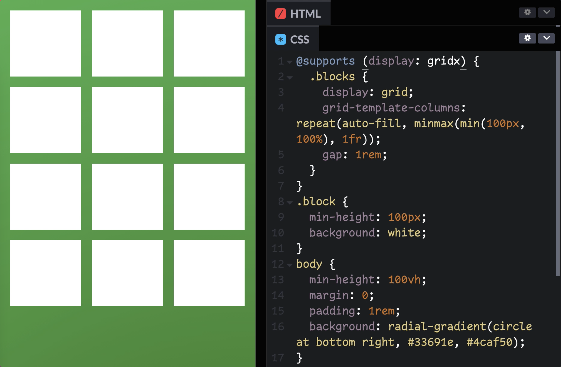This screenshot has height=367, width=561.
Task: Expand CSS panel chevron dropdown
Action: coord(546,38)
